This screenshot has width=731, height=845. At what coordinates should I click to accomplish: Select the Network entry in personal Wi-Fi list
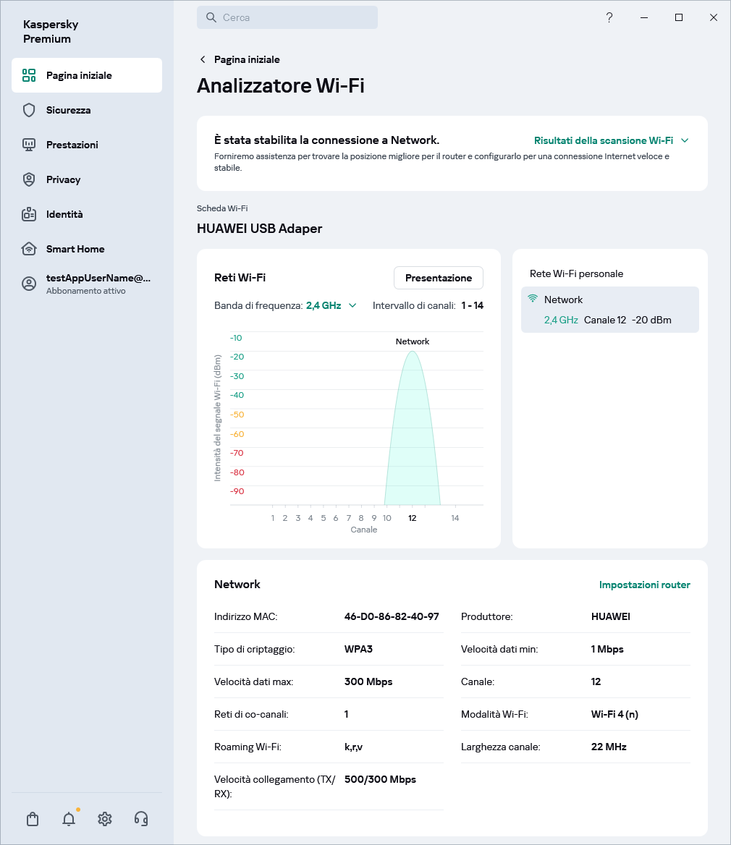(x=609, y=310)
